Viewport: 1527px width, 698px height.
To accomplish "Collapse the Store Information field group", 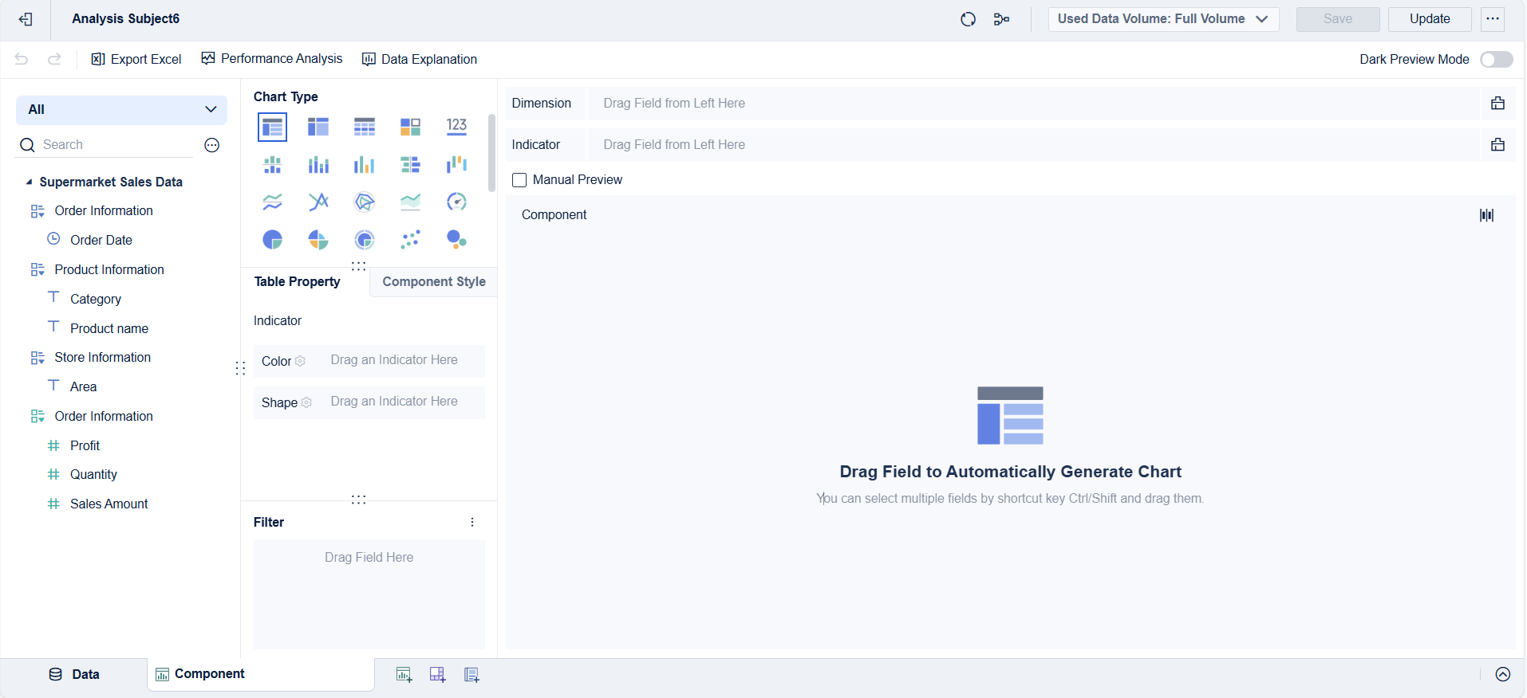I will (37, 358).
